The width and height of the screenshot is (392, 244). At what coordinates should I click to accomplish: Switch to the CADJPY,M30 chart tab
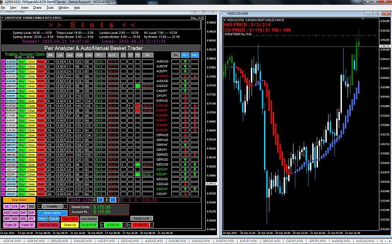[295, 241]
